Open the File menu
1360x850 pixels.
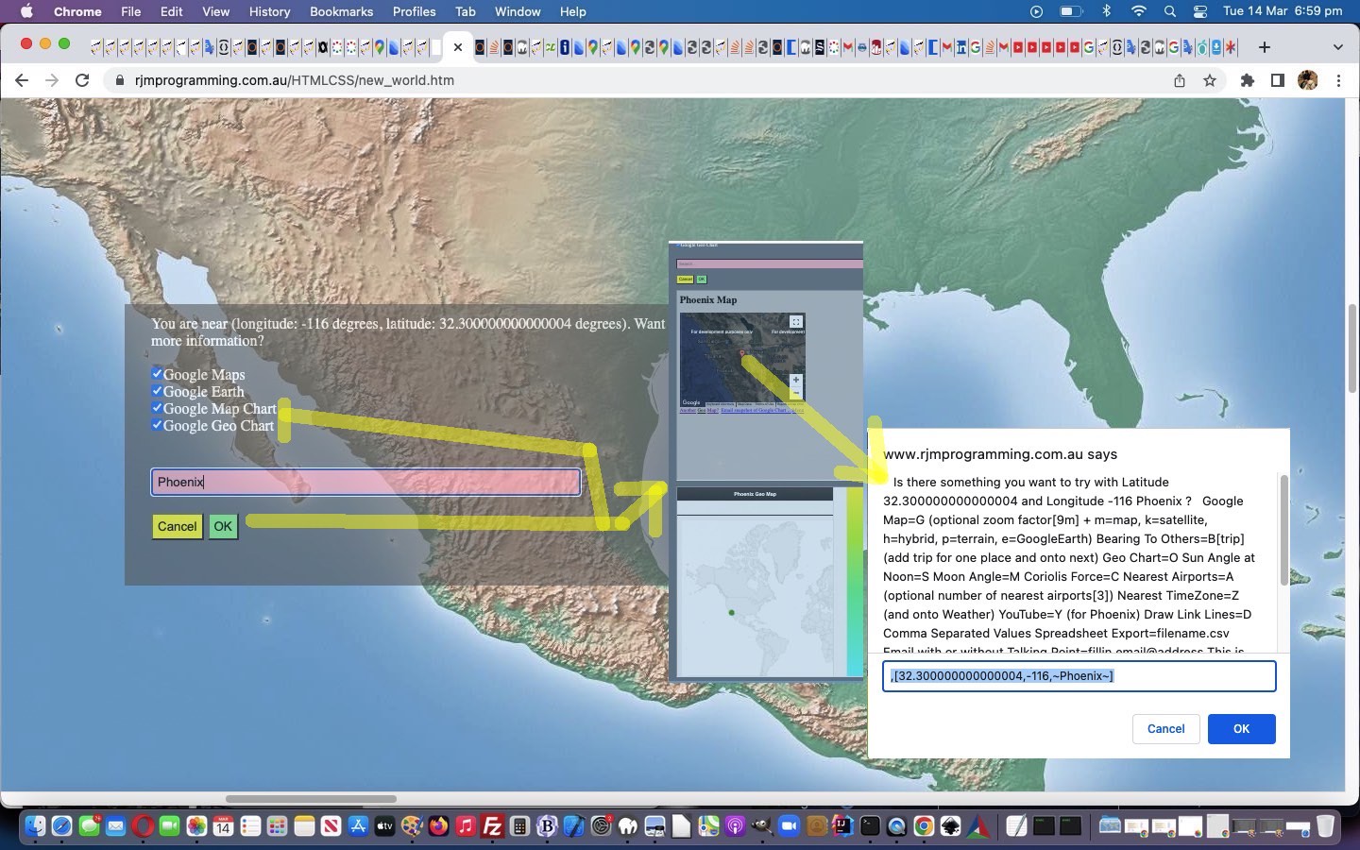coord(131,11)
